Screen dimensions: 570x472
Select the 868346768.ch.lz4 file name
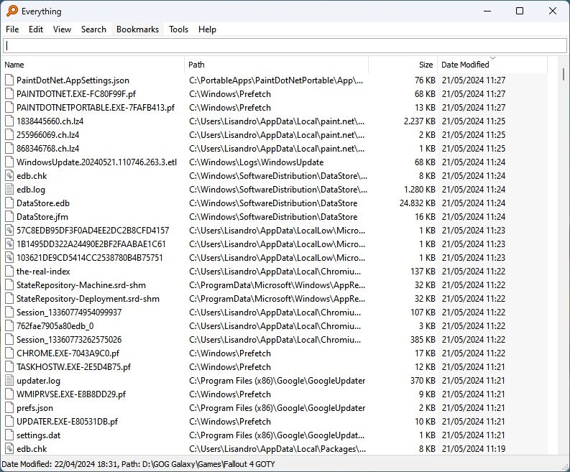click(47, 149)
